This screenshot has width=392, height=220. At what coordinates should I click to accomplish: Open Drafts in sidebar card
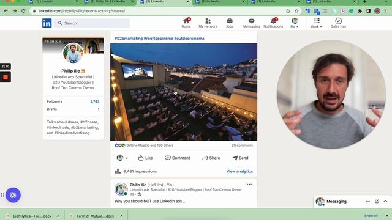tap(73, 109)
